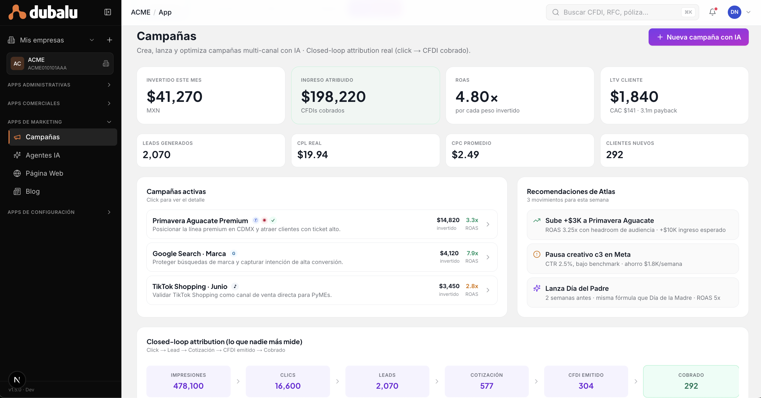The width and height of the screenshot is (761, 398).
Task: Click Impresiones 478,100 funnel step
Action: pos(188,381)
